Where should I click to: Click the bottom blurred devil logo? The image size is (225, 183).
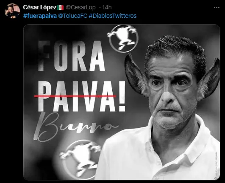point(81,159)
